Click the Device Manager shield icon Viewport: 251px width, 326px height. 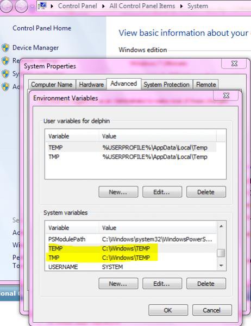coord(5,48)
